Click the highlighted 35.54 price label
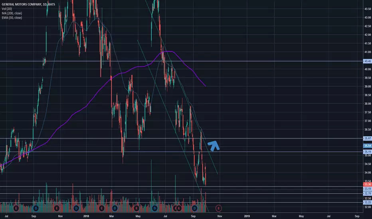The height and width of the screenshot is (219, 372). [368, 146]
